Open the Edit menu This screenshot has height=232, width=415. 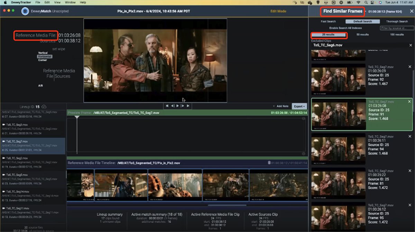[x=47, y=2]
